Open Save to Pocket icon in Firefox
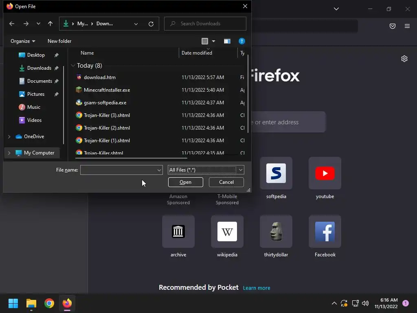Screen dimensions: 417x313 (x=393, y=26)
